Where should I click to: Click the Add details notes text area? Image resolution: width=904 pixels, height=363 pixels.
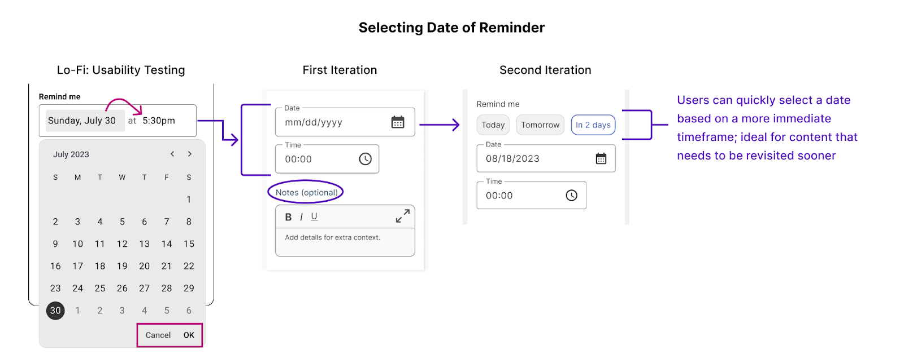345,242
